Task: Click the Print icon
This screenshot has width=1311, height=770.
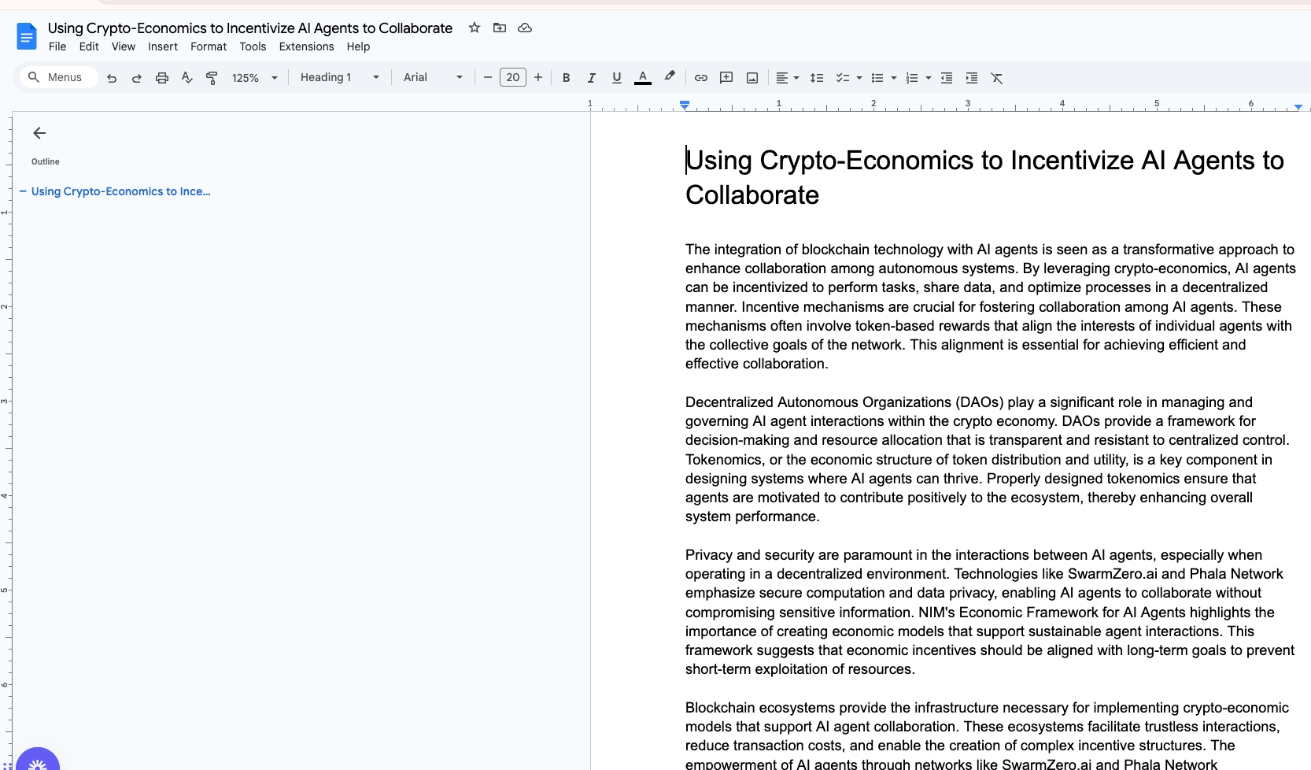Action: pyautogui.click(x=162, y=78)
